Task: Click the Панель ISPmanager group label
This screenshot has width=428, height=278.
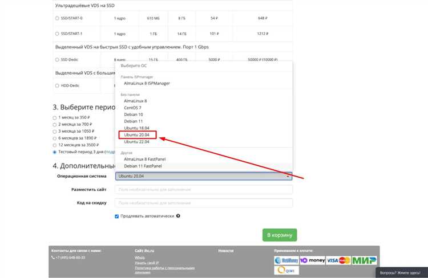Action: coord(137,77)
